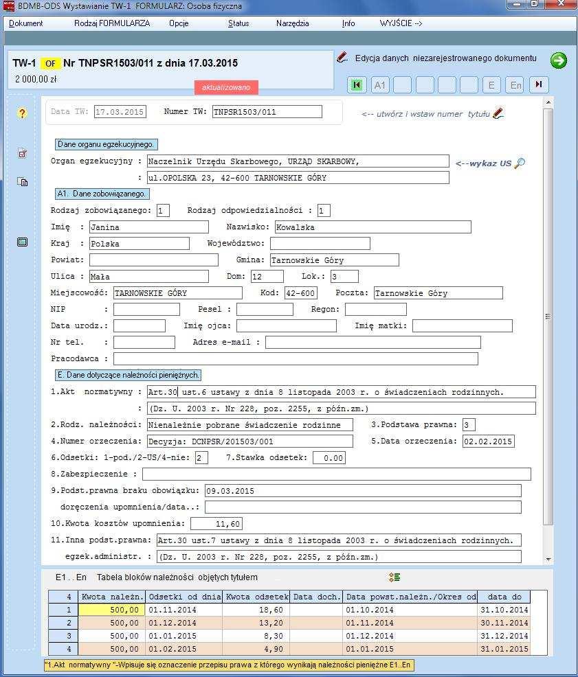The height and width of the screenshot is (677, 578).
Task: Click the scrollbar down arrow
Action: (x=548, y=559)
